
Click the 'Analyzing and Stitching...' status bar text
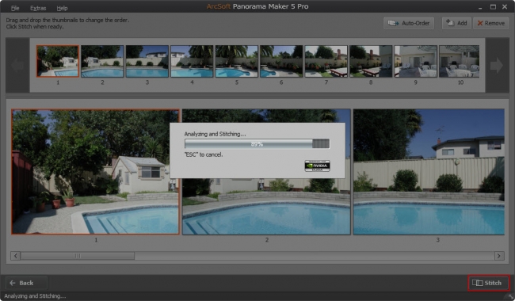point(35,296)
